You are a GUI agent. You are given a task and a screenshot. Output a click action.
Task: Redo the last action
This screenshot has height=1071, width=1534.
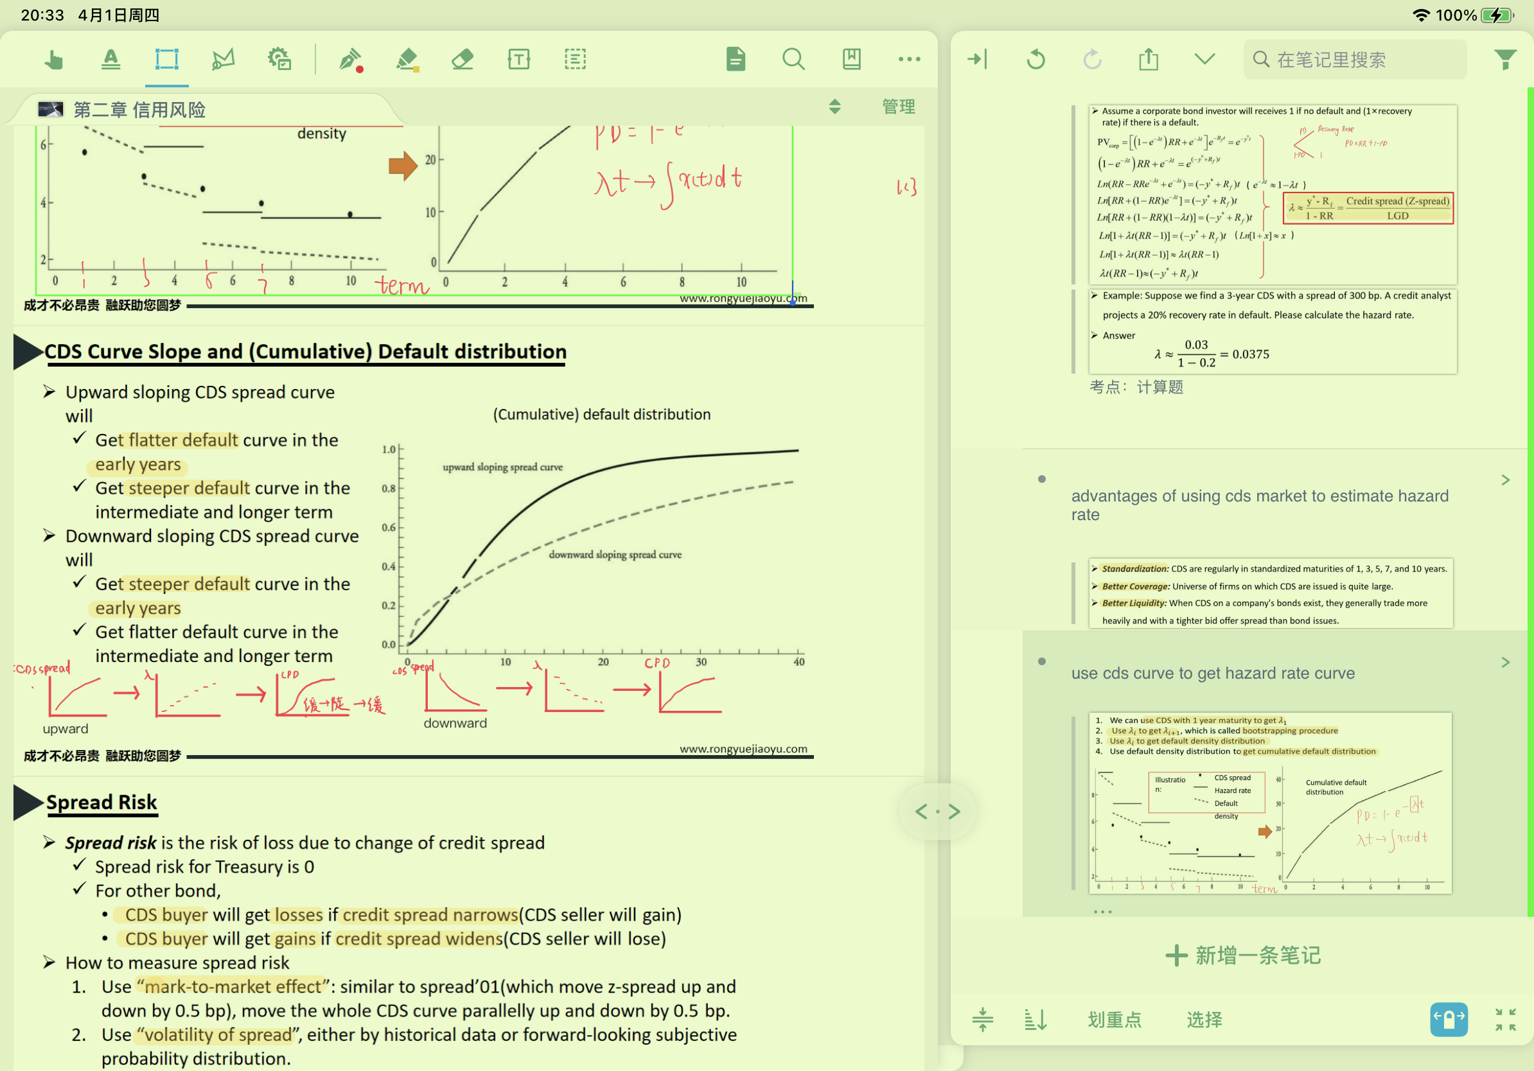point(1093,60)
